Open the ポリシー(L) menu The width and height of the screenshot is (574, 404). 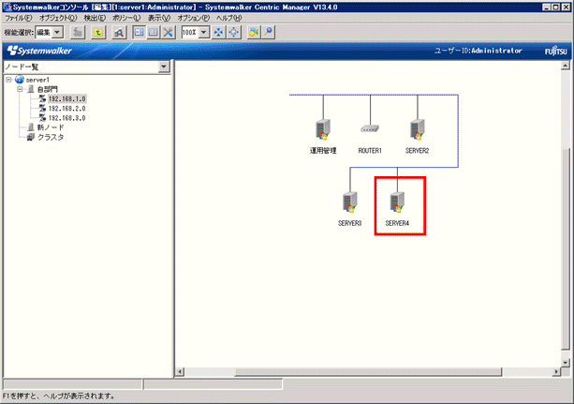pyautogui.click(x=126, y=18)
